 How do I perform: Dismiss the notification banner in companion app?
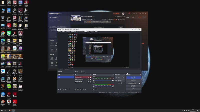click(x=110, y=22)
